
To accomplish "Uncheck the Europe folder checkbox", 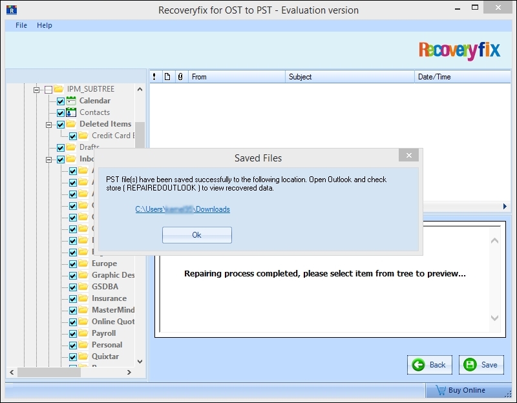I will tap(73, 264).
